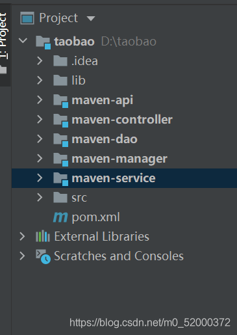Select the .idea folder name
This screenshot has height=335, width=237.
(84, 61)
